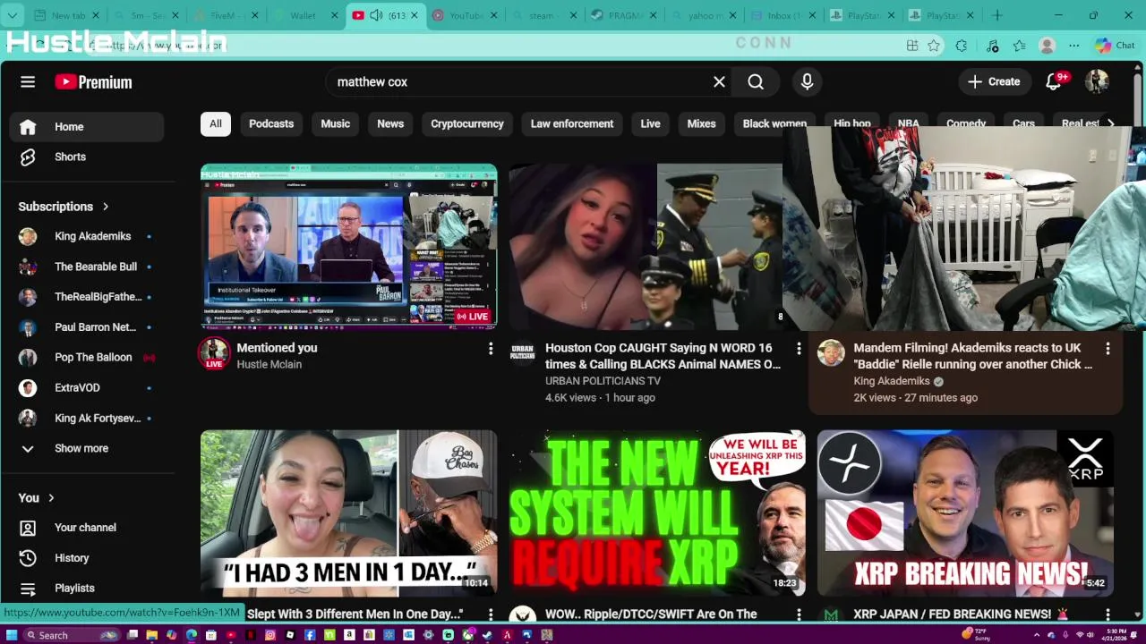Open ExtraVOD subscription
The width and height of the screenshot is (1146, 644).
(87, 387)
